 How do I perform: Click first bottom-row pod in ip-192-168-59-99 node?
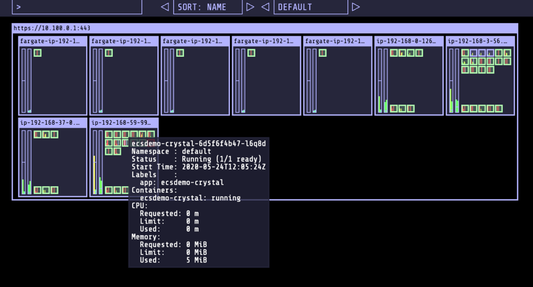point(109,190)
